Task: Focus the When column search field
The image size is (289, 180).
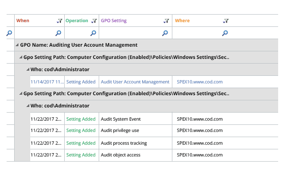Action: tap(40, 33)
